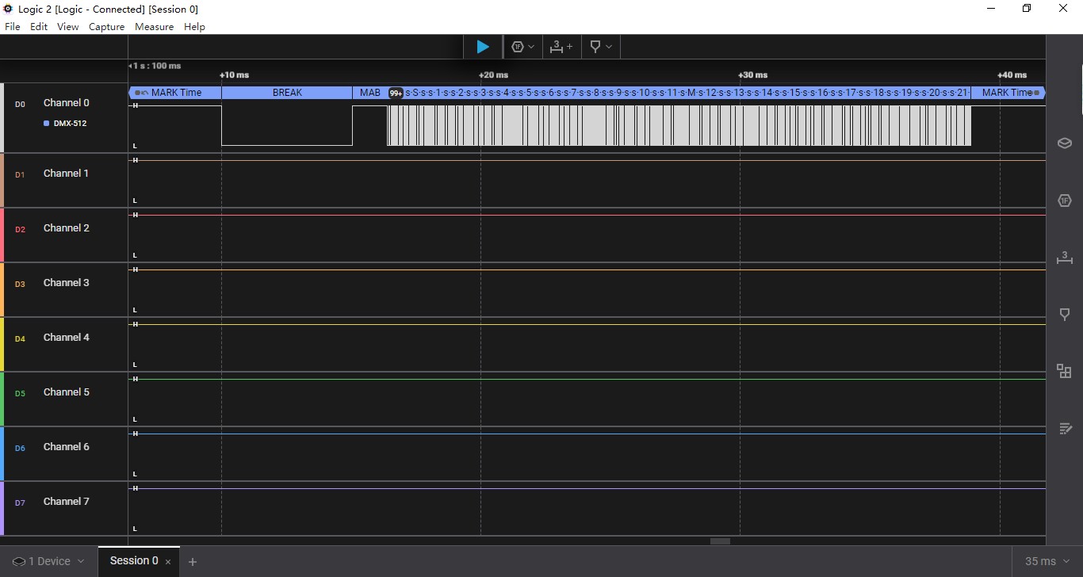Open the Analyzers panel in right sidebar
Image resolution: width=1083 pixels, height=577 pixels.
click(1064, 201)
